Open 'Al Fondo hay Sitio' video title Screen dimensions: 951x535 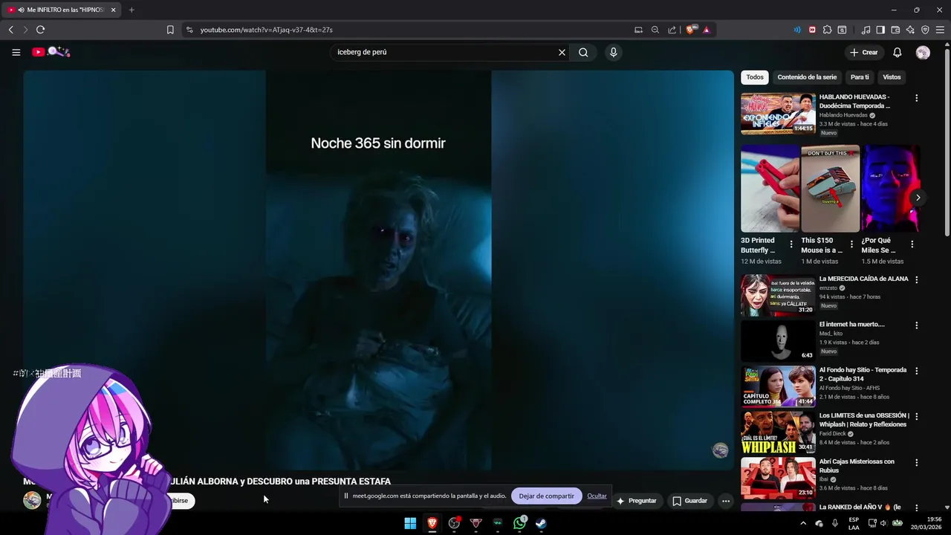[x=863, y=374]
